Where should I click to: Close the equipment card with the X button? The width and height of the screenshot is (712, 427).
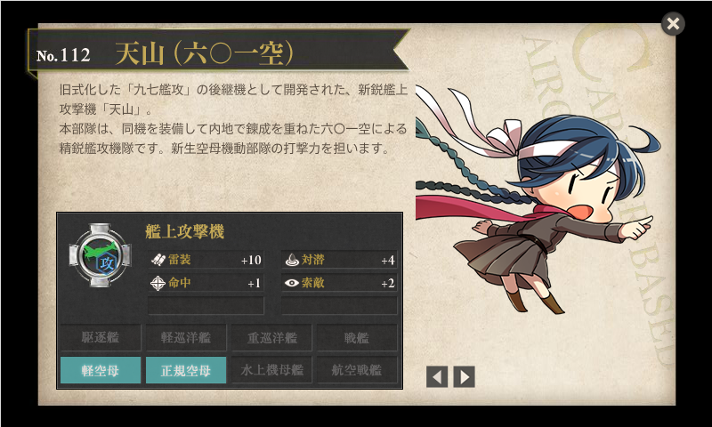click(x=673, y=23)
